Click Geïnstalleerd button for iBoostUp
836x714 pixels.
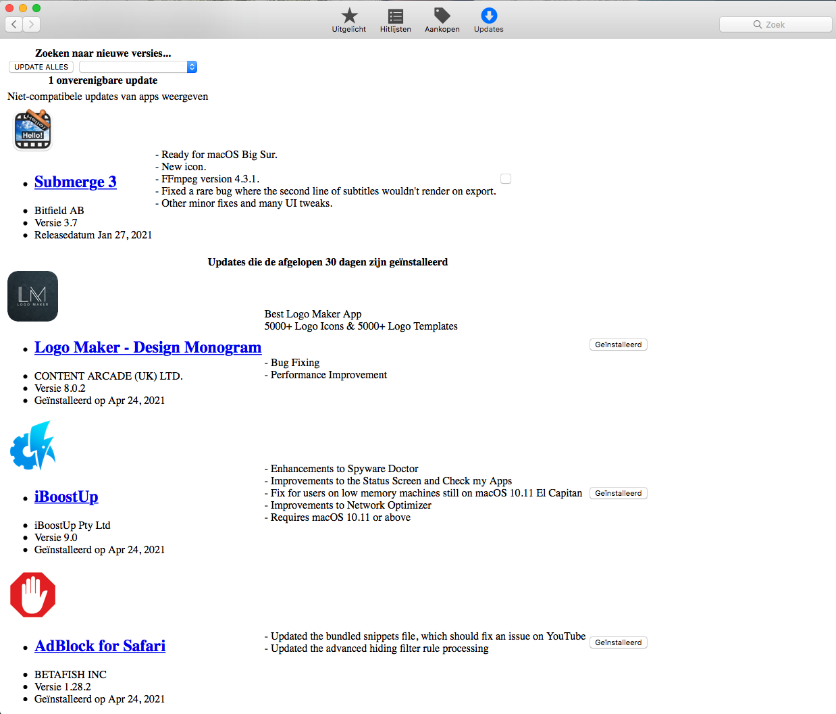[x=619, y=493]
